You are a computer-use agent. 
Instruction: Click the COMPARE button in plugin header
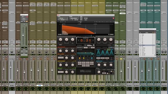point(76,20)
